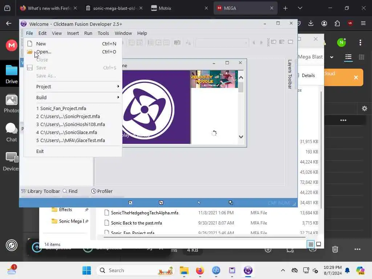Open the Profiler tab
372x279 pixels.
coord(102,191)
